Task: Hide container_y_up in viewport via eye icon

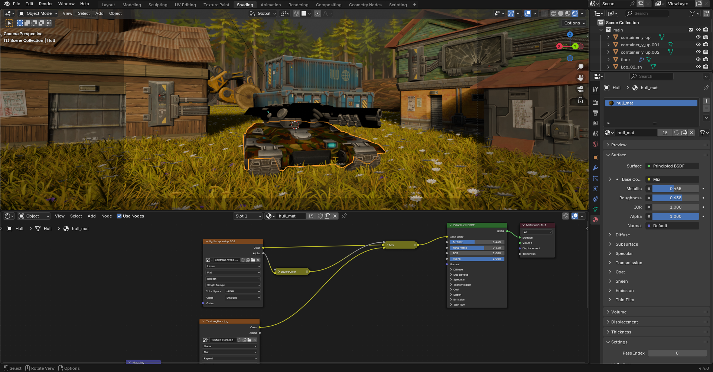Action: (698, 37)
